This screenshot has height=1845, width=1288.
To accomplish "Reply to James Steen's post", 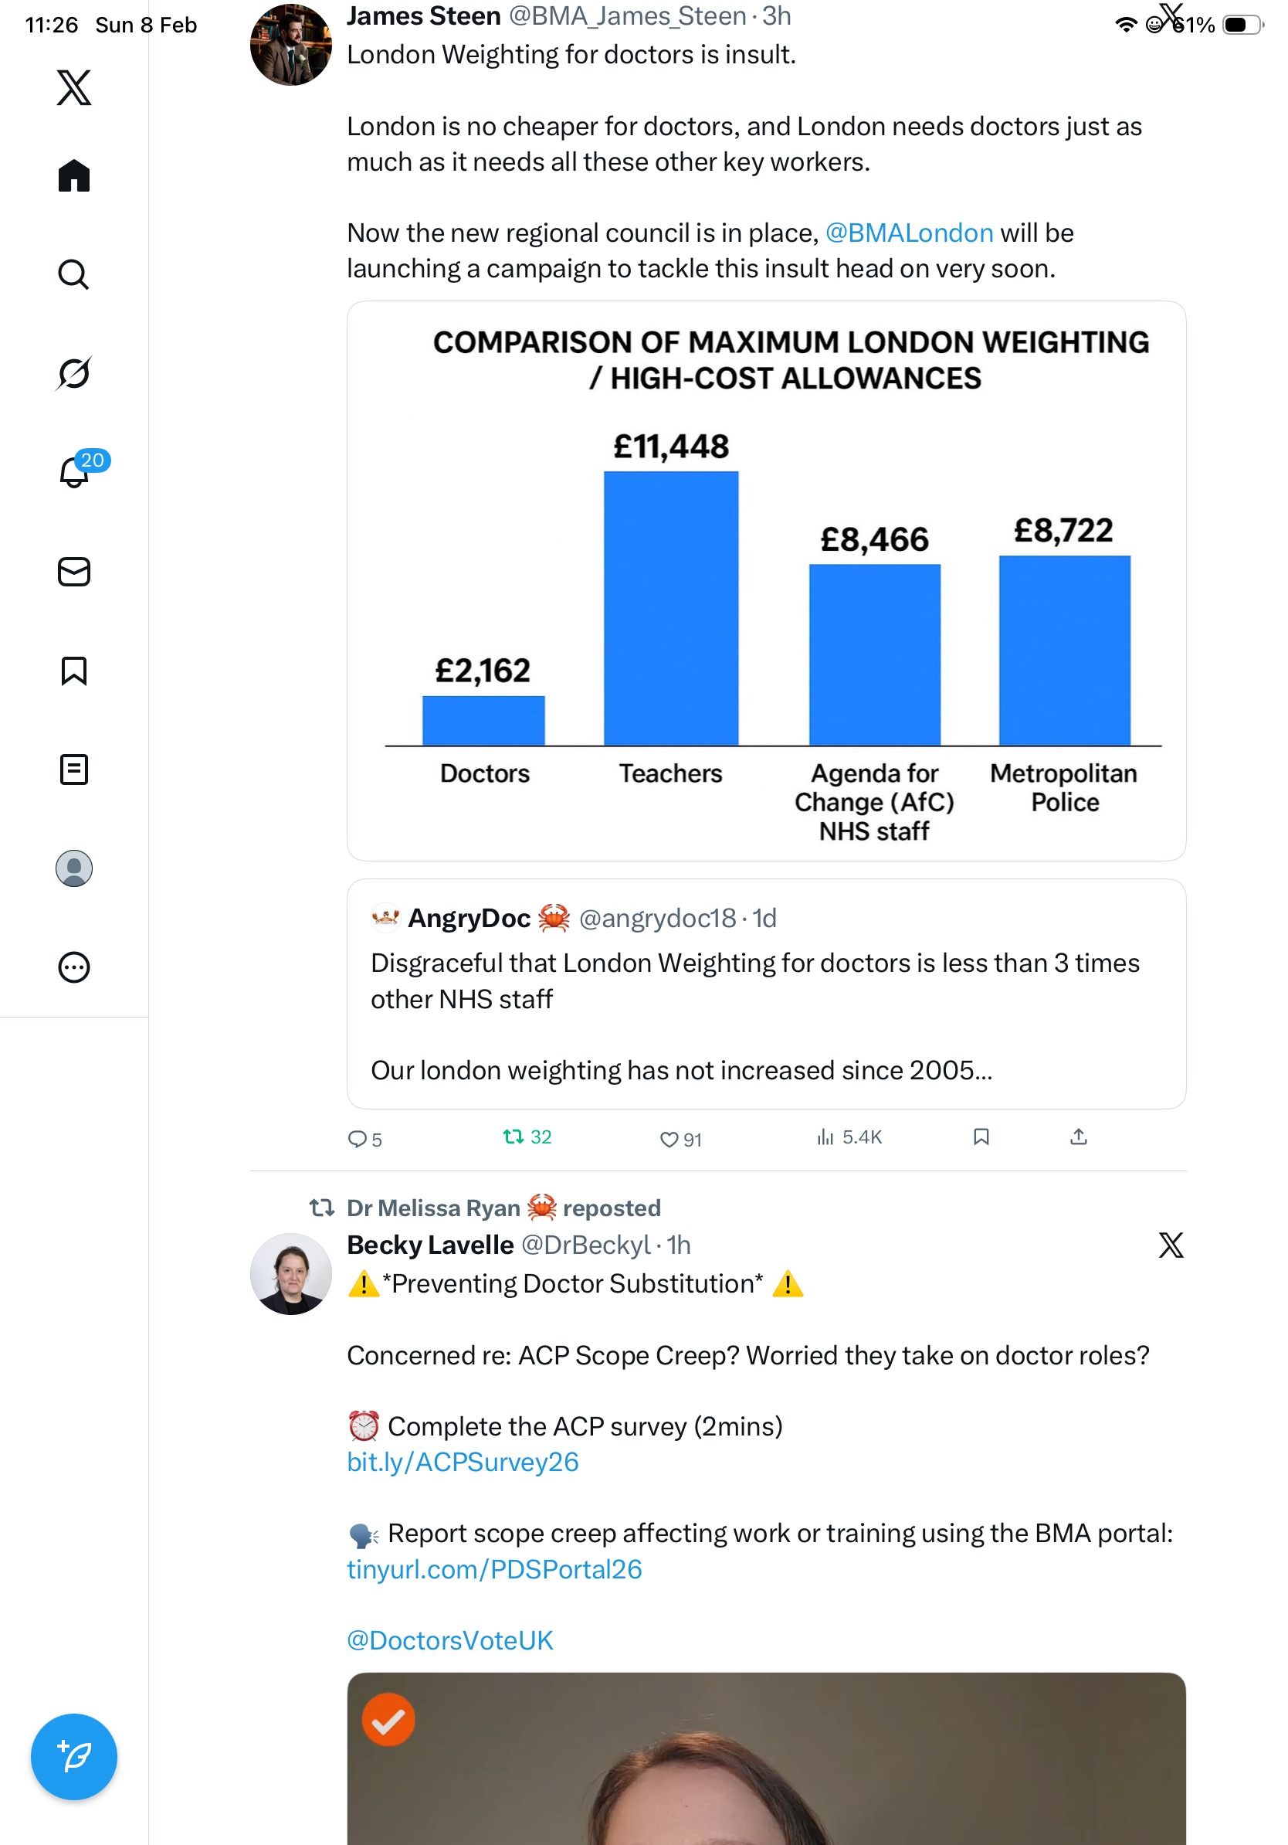I will 357,1140.
